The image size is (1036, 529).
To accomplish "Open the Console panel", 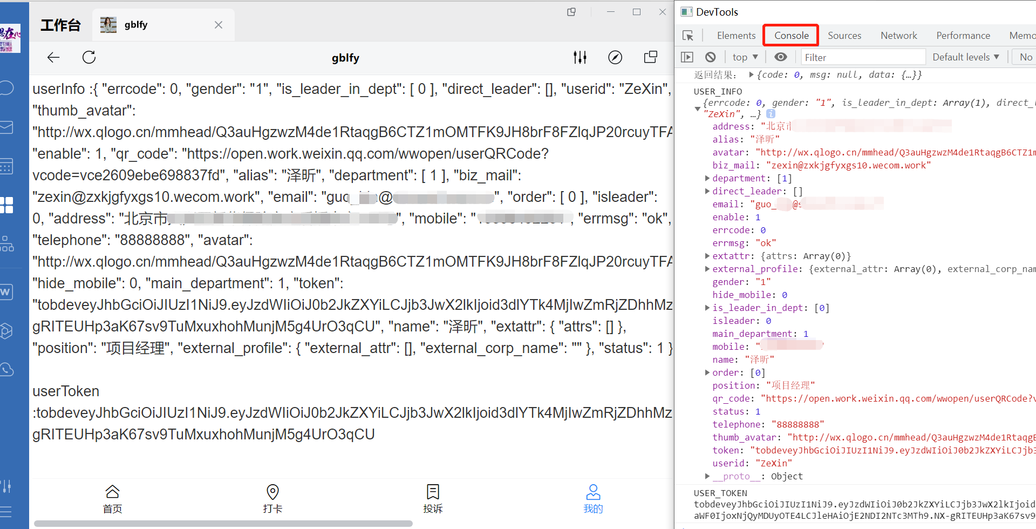I will (792, 36).
